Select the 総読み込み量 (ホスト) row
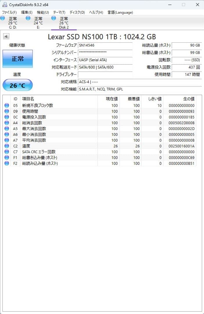204x314 pixels. (x=99, y=163)
